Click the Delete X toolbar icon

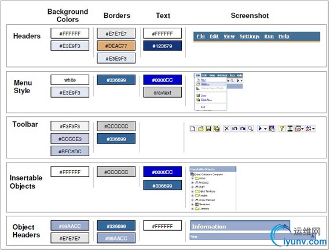[x=226, y=128]
